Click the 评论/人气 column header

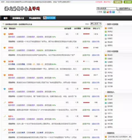point(96,28)
